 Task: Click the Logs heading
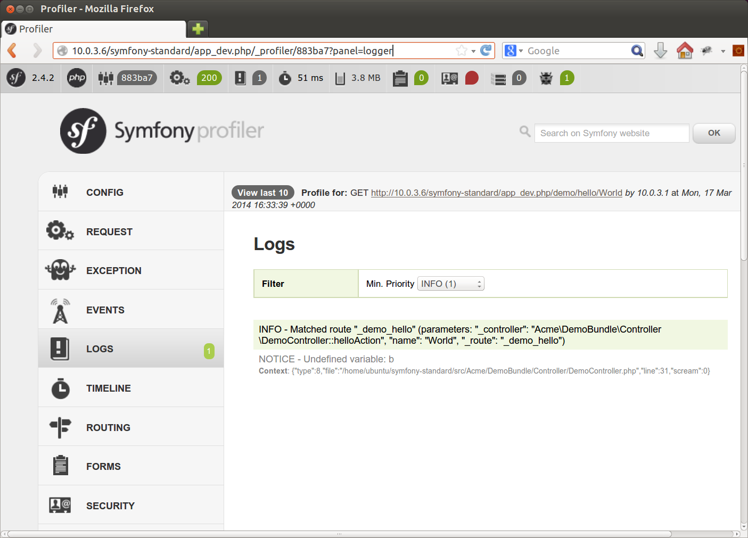pos(274,244)
